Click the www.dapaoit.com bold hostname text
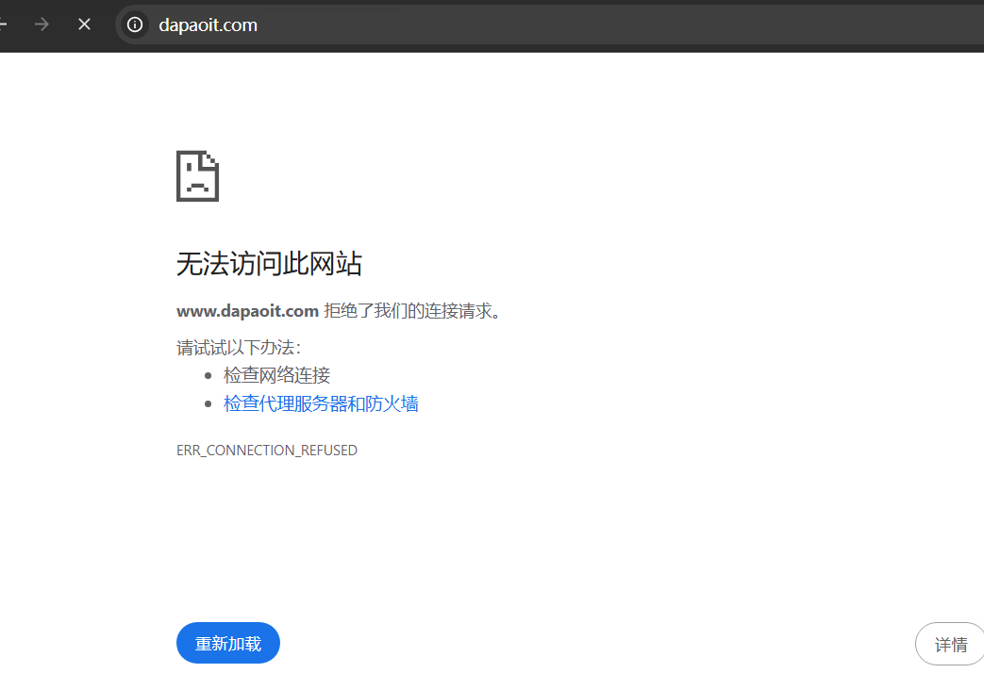 point(247,310)
